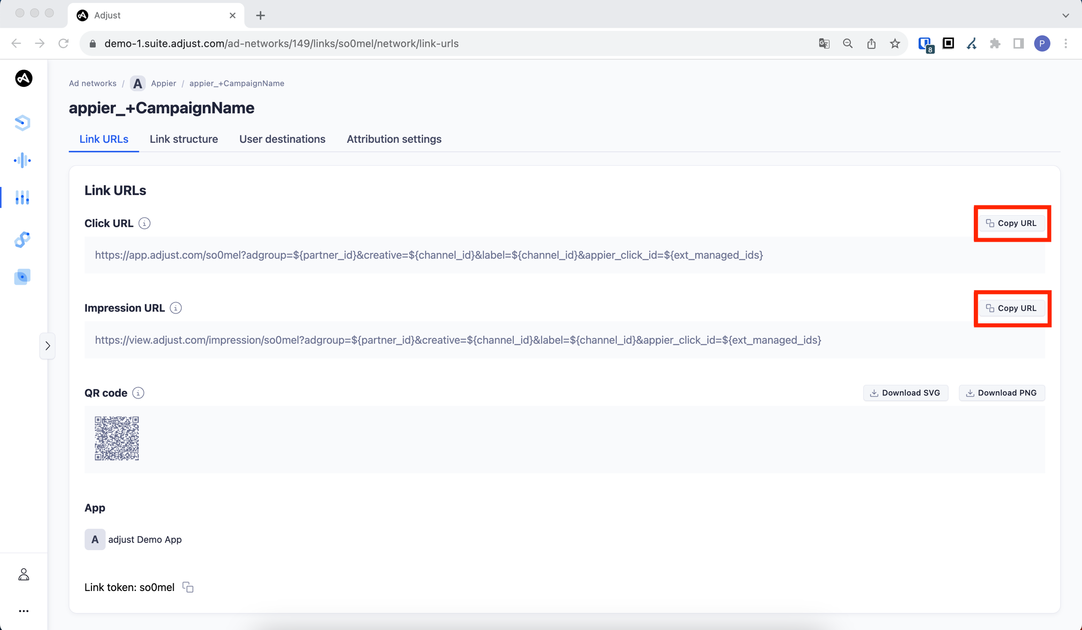This screenshot has width=1082, height=630.
Task: Click the info icon next to QR code
Action: click(138, 393)
